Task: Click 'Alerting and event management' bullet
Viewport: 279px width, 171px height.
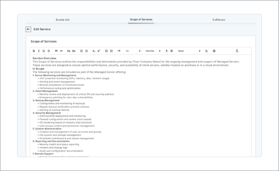Action: (57, 82)
